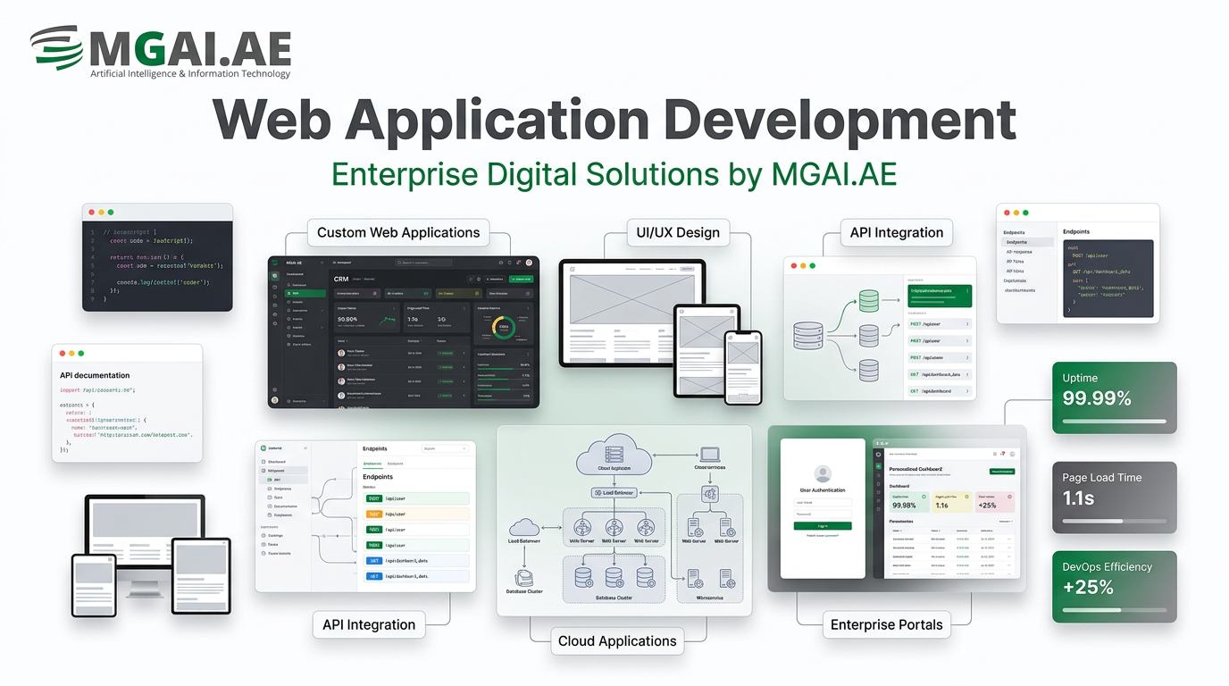The width and height of the screenshot is (1229, 686).
Task: Click the CRM page title
Action: pos(341,279)
